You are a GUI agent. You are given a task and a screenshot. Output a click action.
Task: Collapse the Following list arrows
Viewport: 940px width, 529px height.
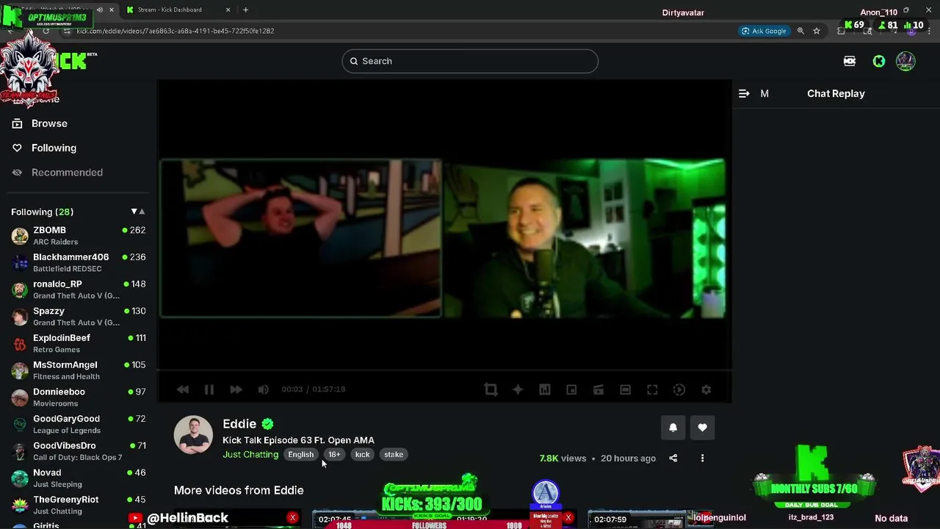(138, 212)
